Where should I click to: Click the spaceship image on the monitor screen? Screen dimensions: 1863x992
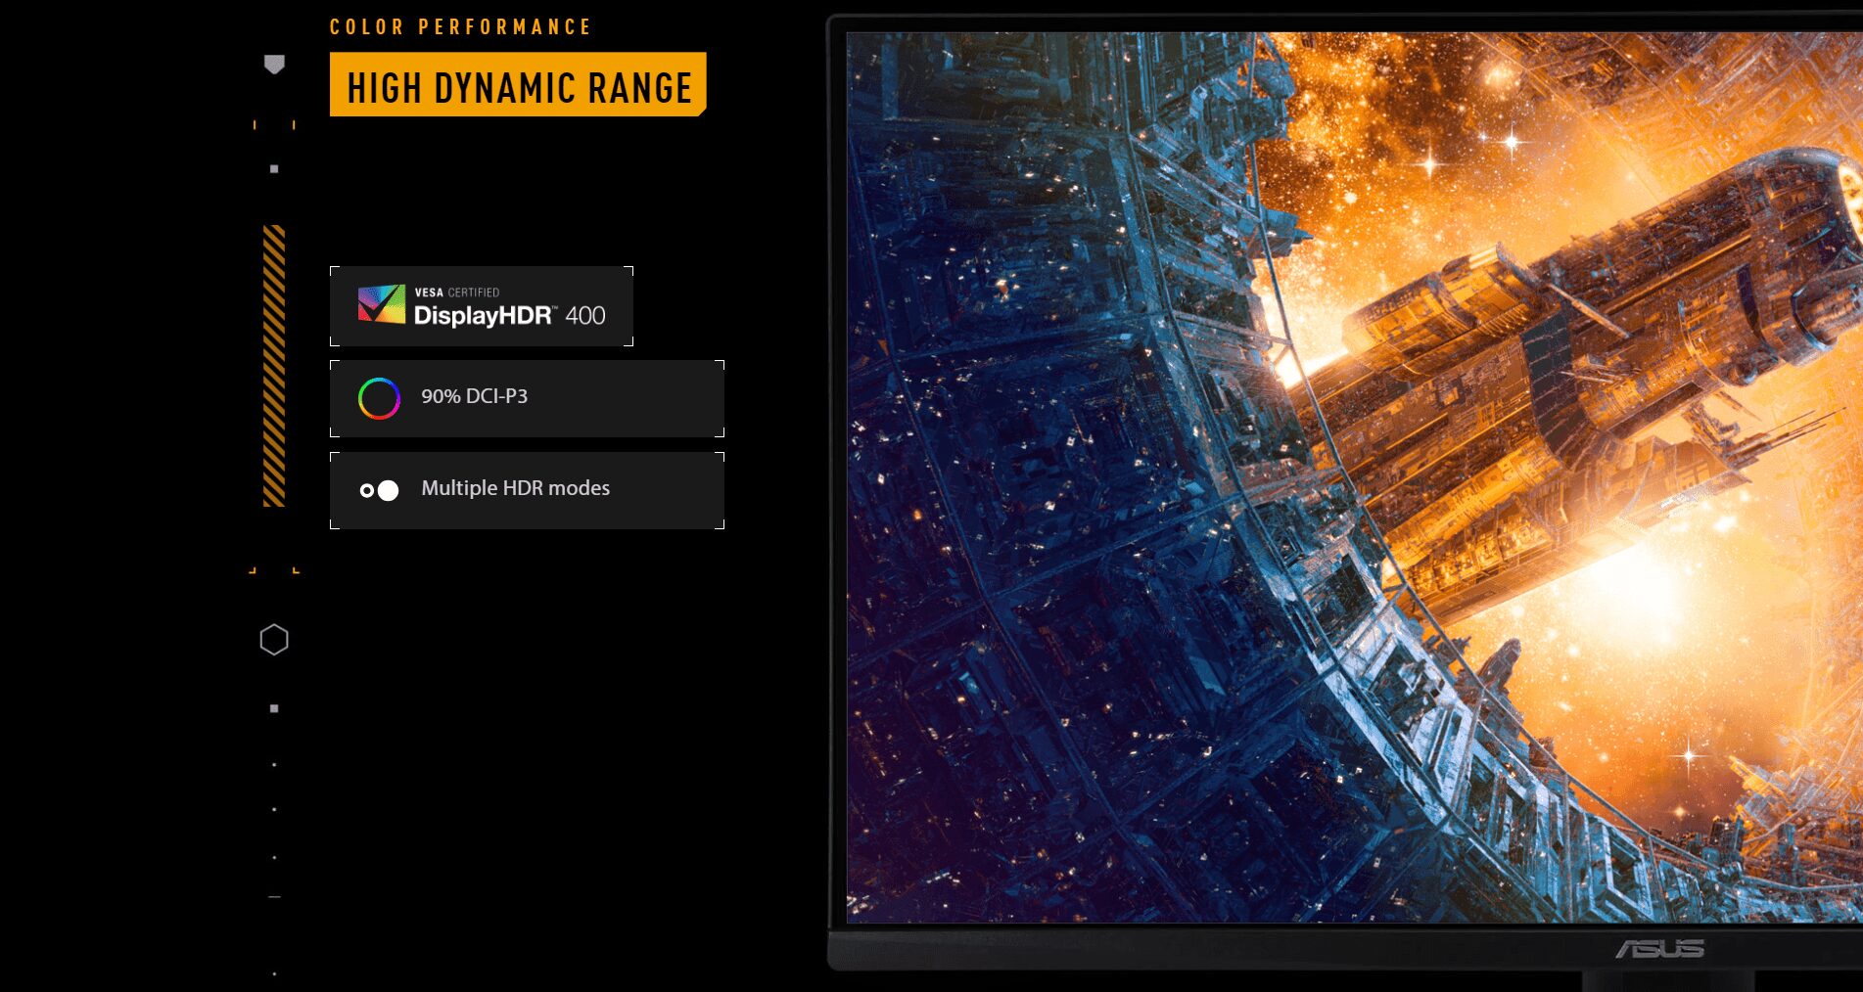(x=1354, y=477)
